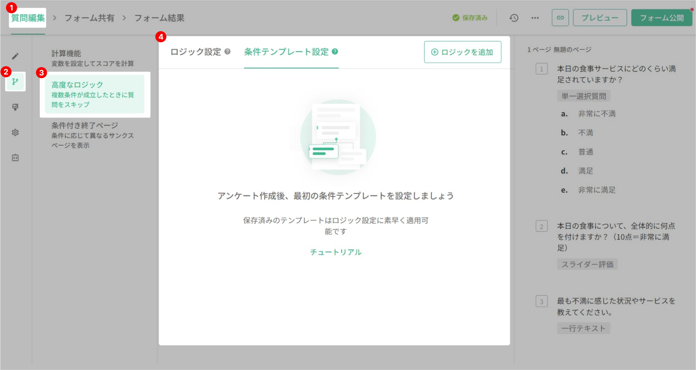Click the スライダー評価 type tag

click(x=587, y=264)
